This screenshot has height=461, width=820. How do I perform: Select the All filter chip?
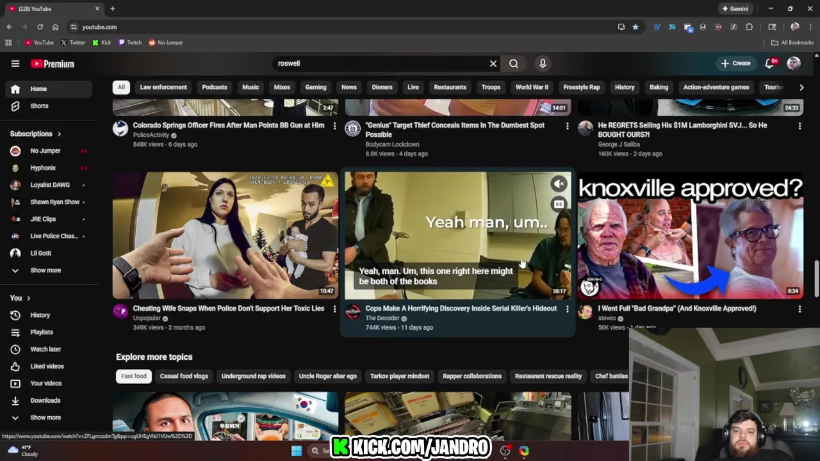click(121, 87)
